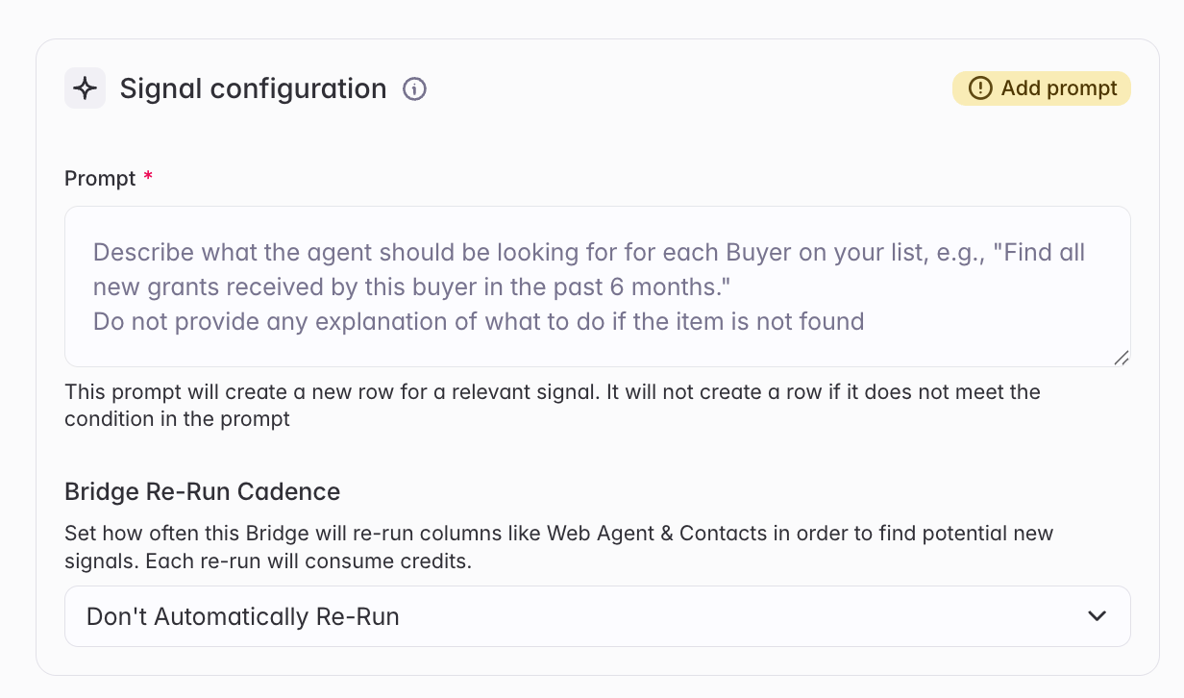Click the red required asterisk next to Prompt

[148, 176]
